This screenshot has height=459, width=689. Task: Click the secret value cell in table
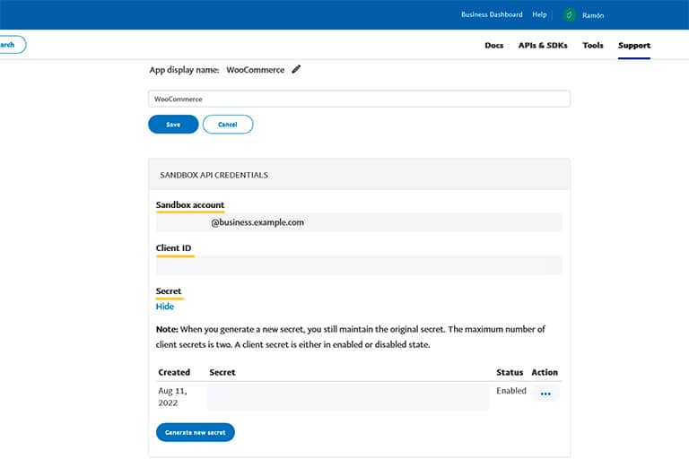(348, 396)
